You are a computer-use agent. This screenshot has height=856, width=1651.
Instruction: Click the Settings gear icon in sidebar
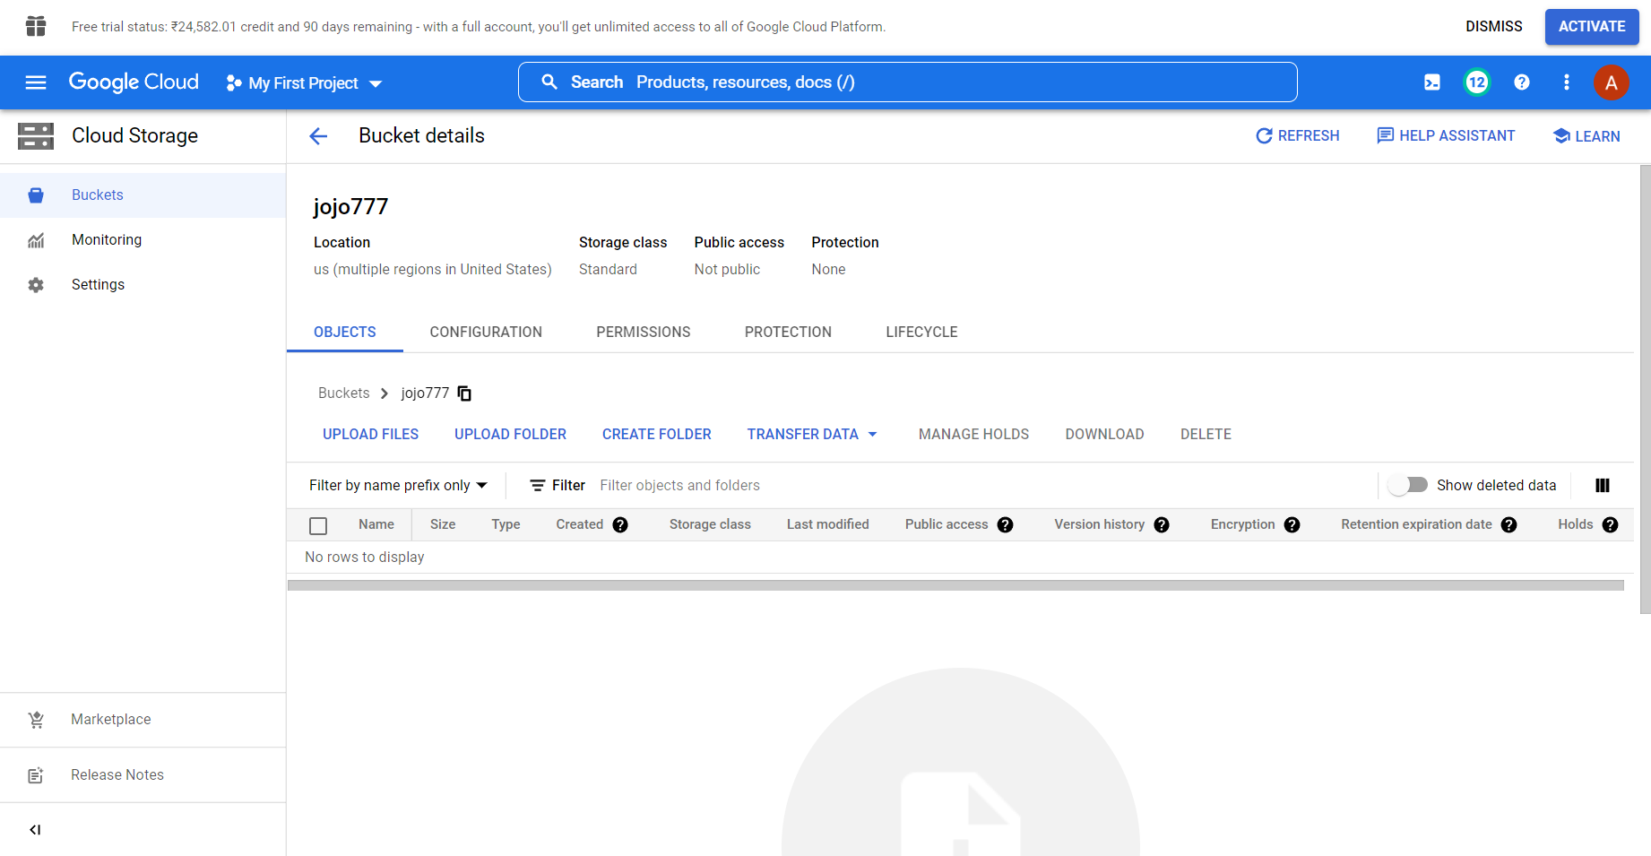pyautogui.click(x=36, y=285)
